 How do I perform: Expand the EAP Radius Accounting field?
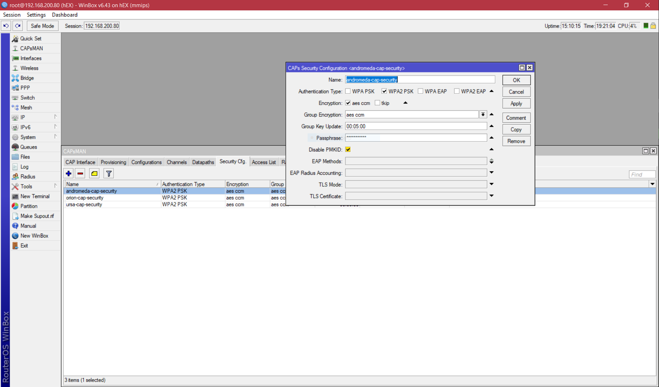tap(492, 173)
